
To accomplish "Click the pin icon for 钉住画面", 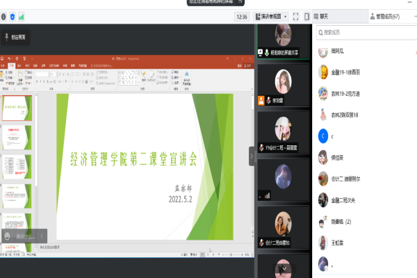I will point(7,37).
